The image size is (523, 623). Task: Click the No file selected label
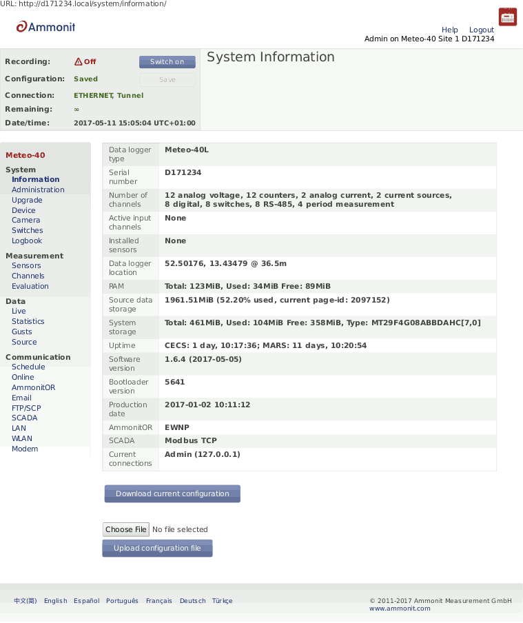(x=180, y=529)
